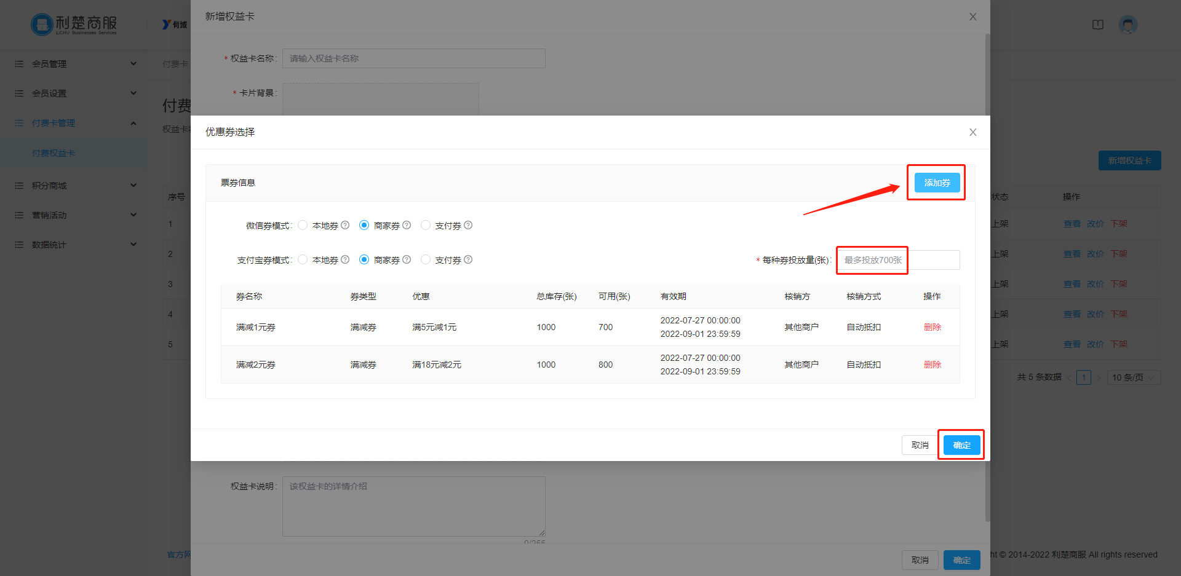Screen dimensions: 1181x576
Task: Click 改价 in the second table row
Action: (1095, 254)
